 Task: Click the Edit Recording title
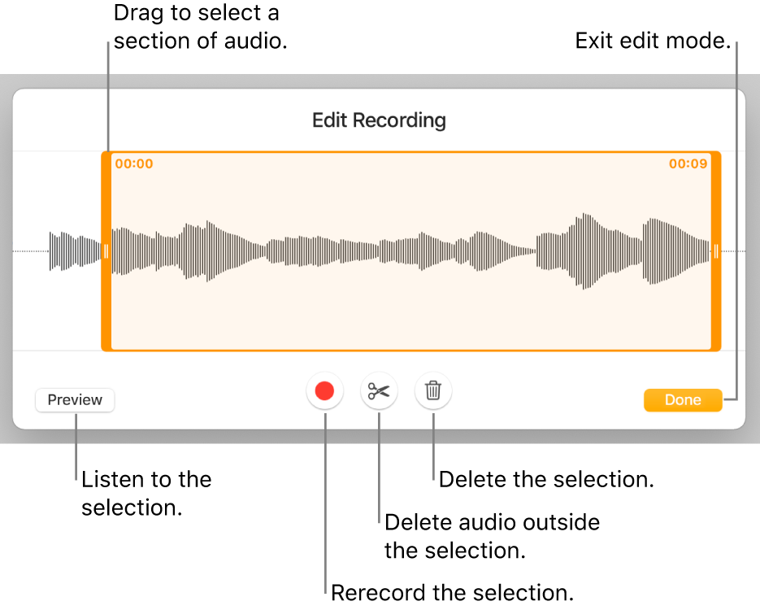(379, 120)
